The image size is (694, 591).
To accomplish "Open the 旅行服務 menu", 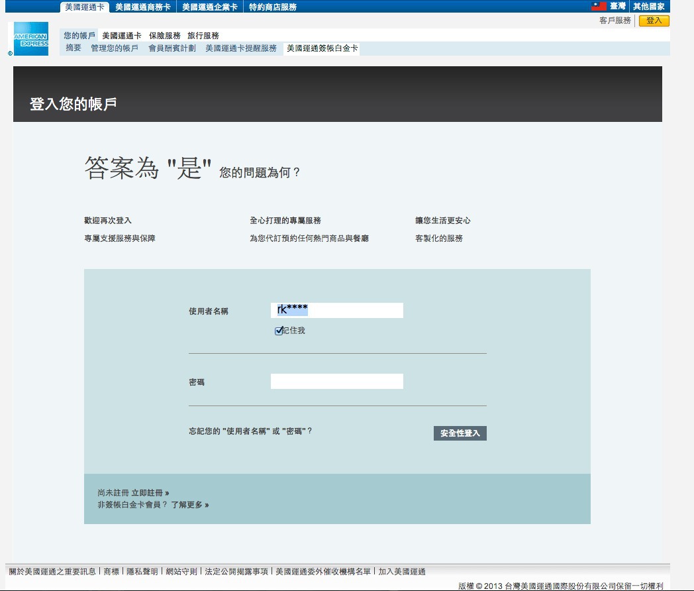I will tap(203, 35).
